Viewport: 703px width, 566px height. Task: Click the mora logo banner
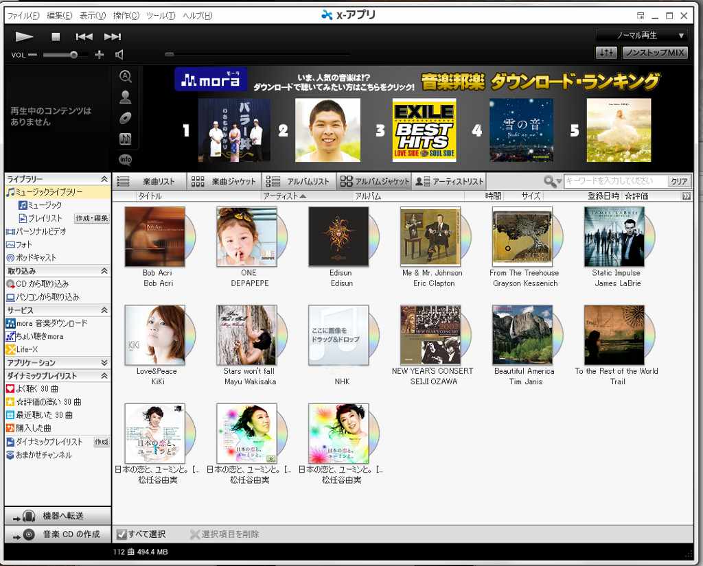point(210,80)
